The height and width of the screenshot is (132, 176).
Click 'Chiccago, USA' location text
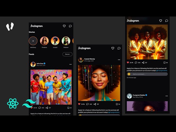pos(89,61)
